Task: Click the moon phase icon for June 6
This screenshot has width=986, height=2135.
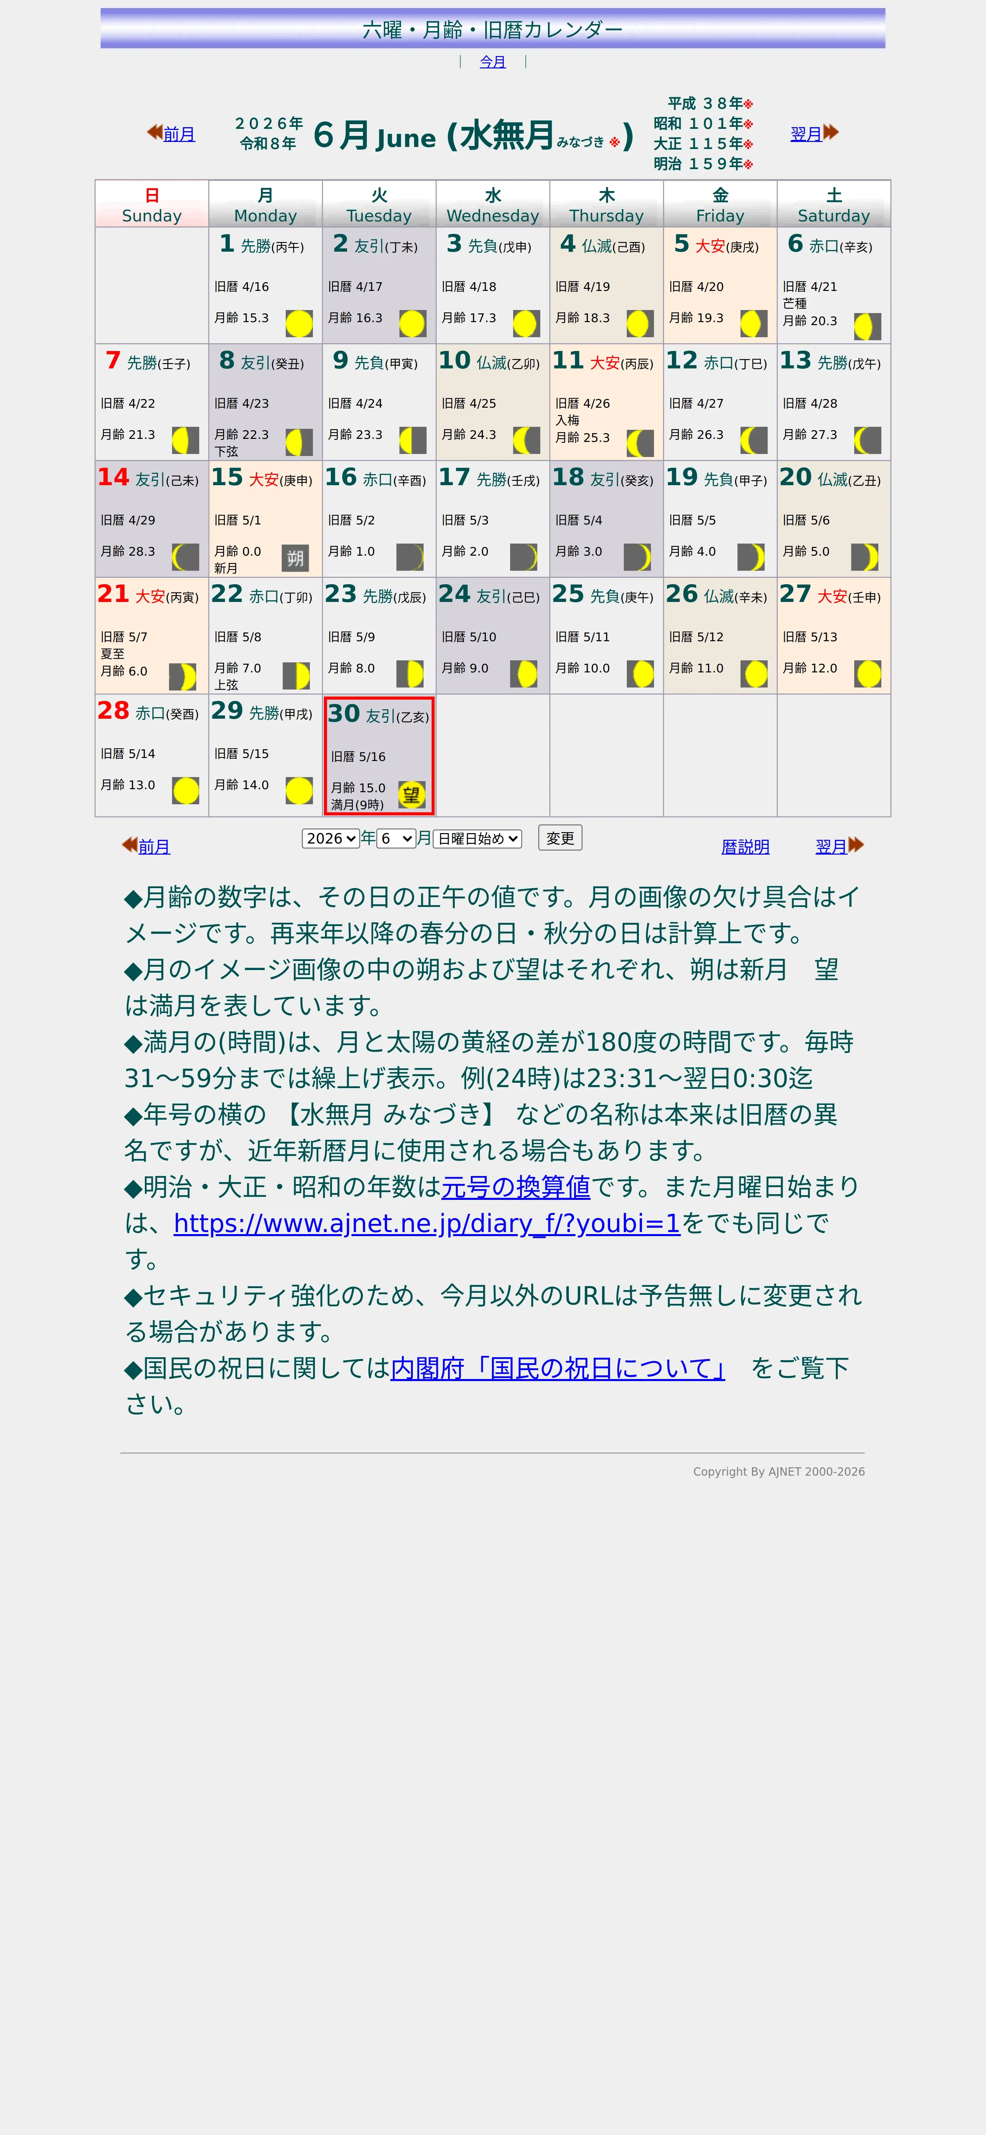Action: [868, 326]
